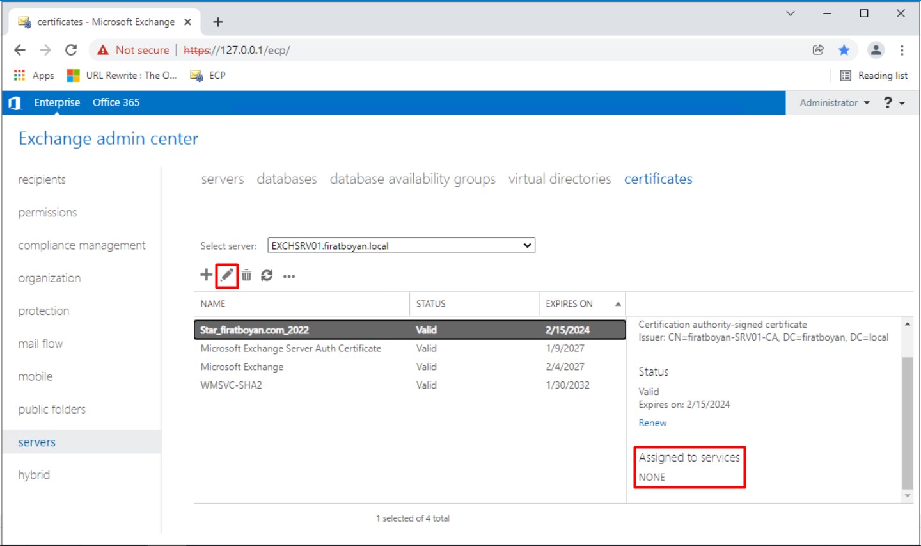
Task: Open the database availability groups sub-tab
Action: (x=413, y=179)
